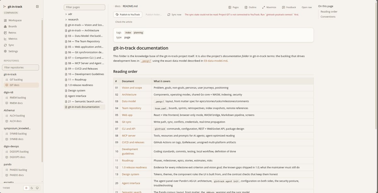Open the Design system page
The width and height of the screenshot is (378, 193).
pos(84,91)
